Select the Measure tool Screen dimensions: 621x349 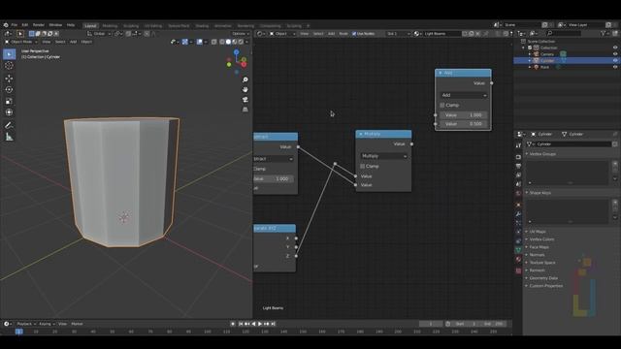[9, 137]
